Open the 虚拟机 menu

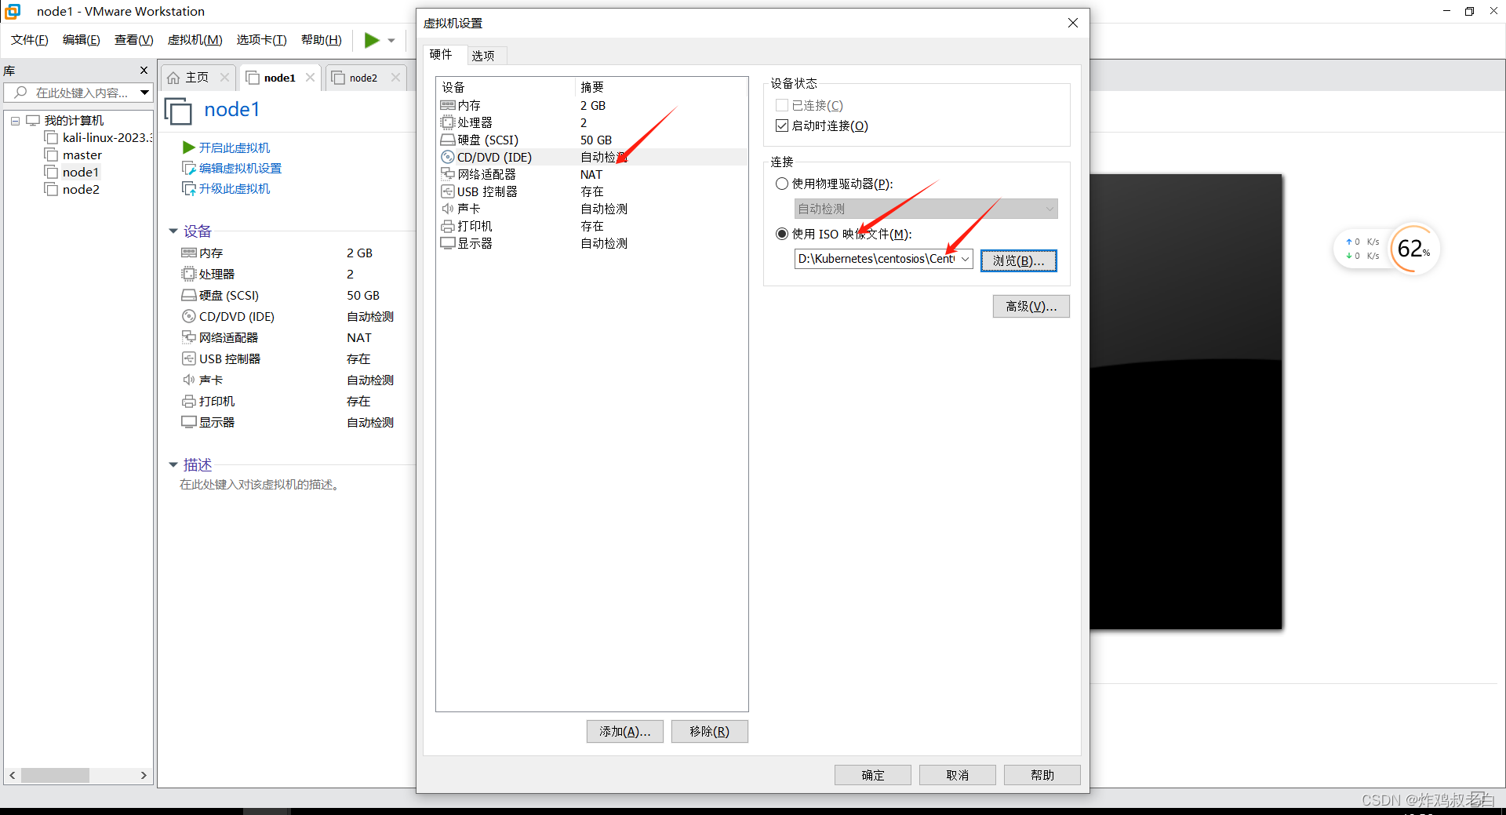tap(195, 40)
